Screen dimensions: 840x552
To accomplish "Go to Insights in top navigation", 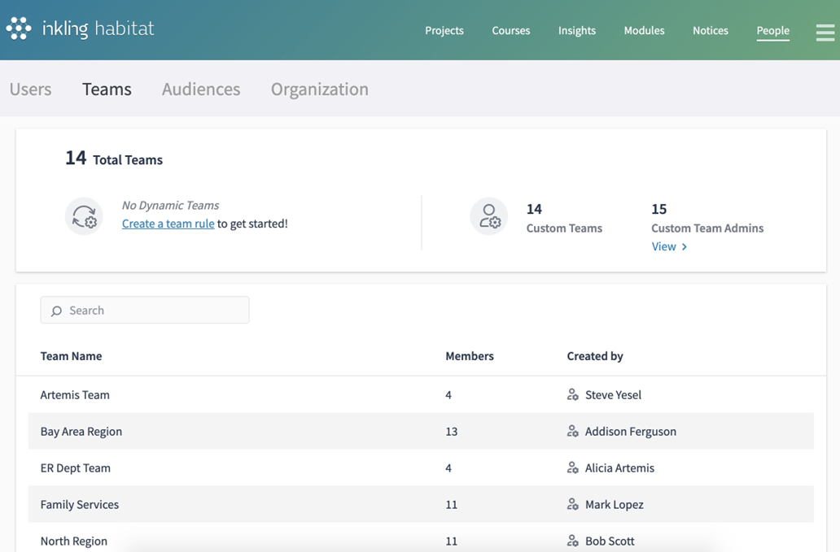I will [x=576, y=31].
